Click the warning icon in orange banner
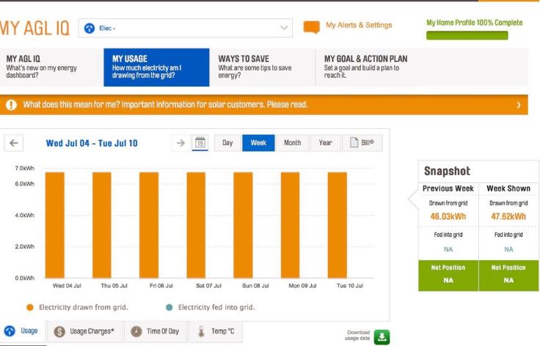 (x=12, y=105)
